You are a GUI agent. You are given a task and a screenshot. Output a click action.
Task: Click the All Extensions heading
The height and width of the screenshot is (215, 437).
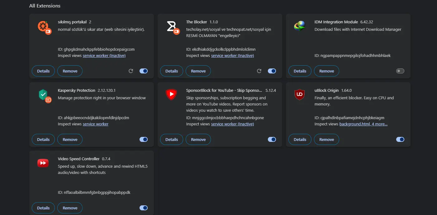pyautogui.click(x=45, y=6)
